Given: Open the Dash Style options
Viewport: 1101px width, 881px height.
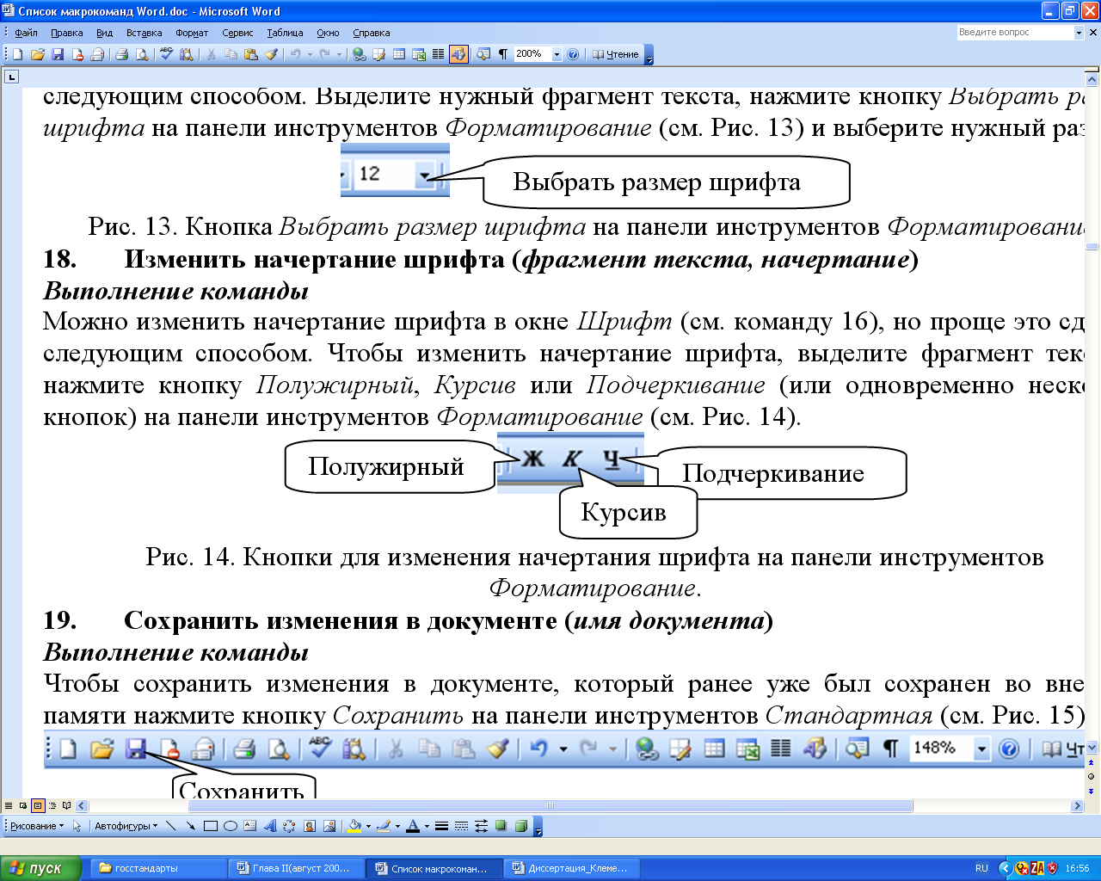Looking at the screenshot, I should click(461, 826).
